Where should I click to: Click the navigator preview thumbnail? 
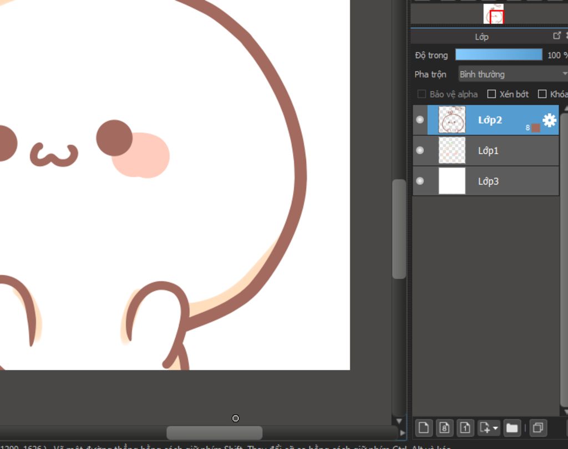tap(493, 14)
